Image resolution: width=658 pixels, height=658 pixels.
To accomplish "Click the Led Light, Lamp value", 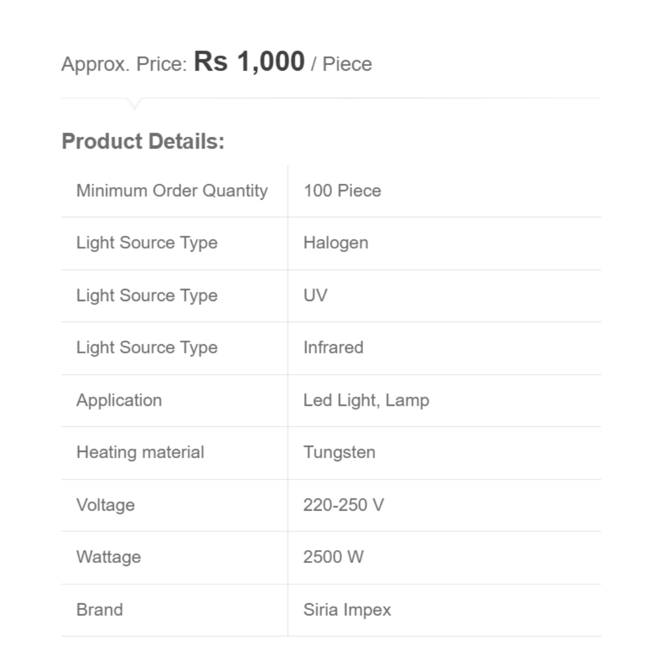I will coord(366,400).
